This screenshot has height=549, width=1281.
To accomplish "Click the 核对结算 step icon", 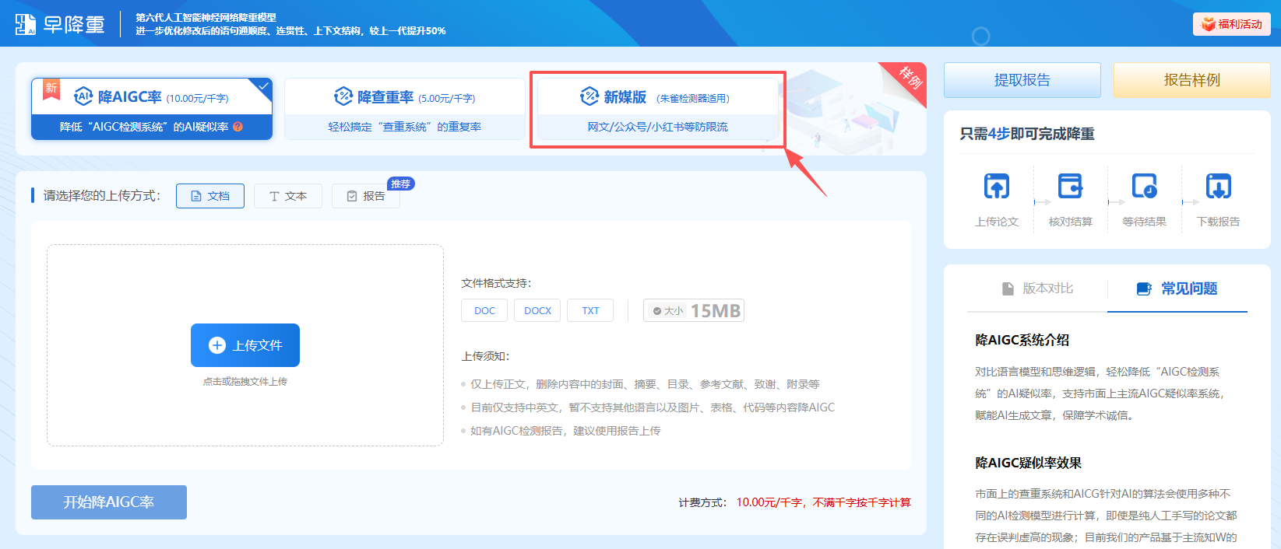I will (1070, 187).
